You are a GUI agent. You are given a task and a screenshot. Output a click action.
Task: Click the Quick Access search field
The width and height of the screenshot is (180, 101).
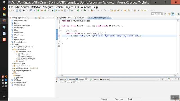click(x=156, y=14)
